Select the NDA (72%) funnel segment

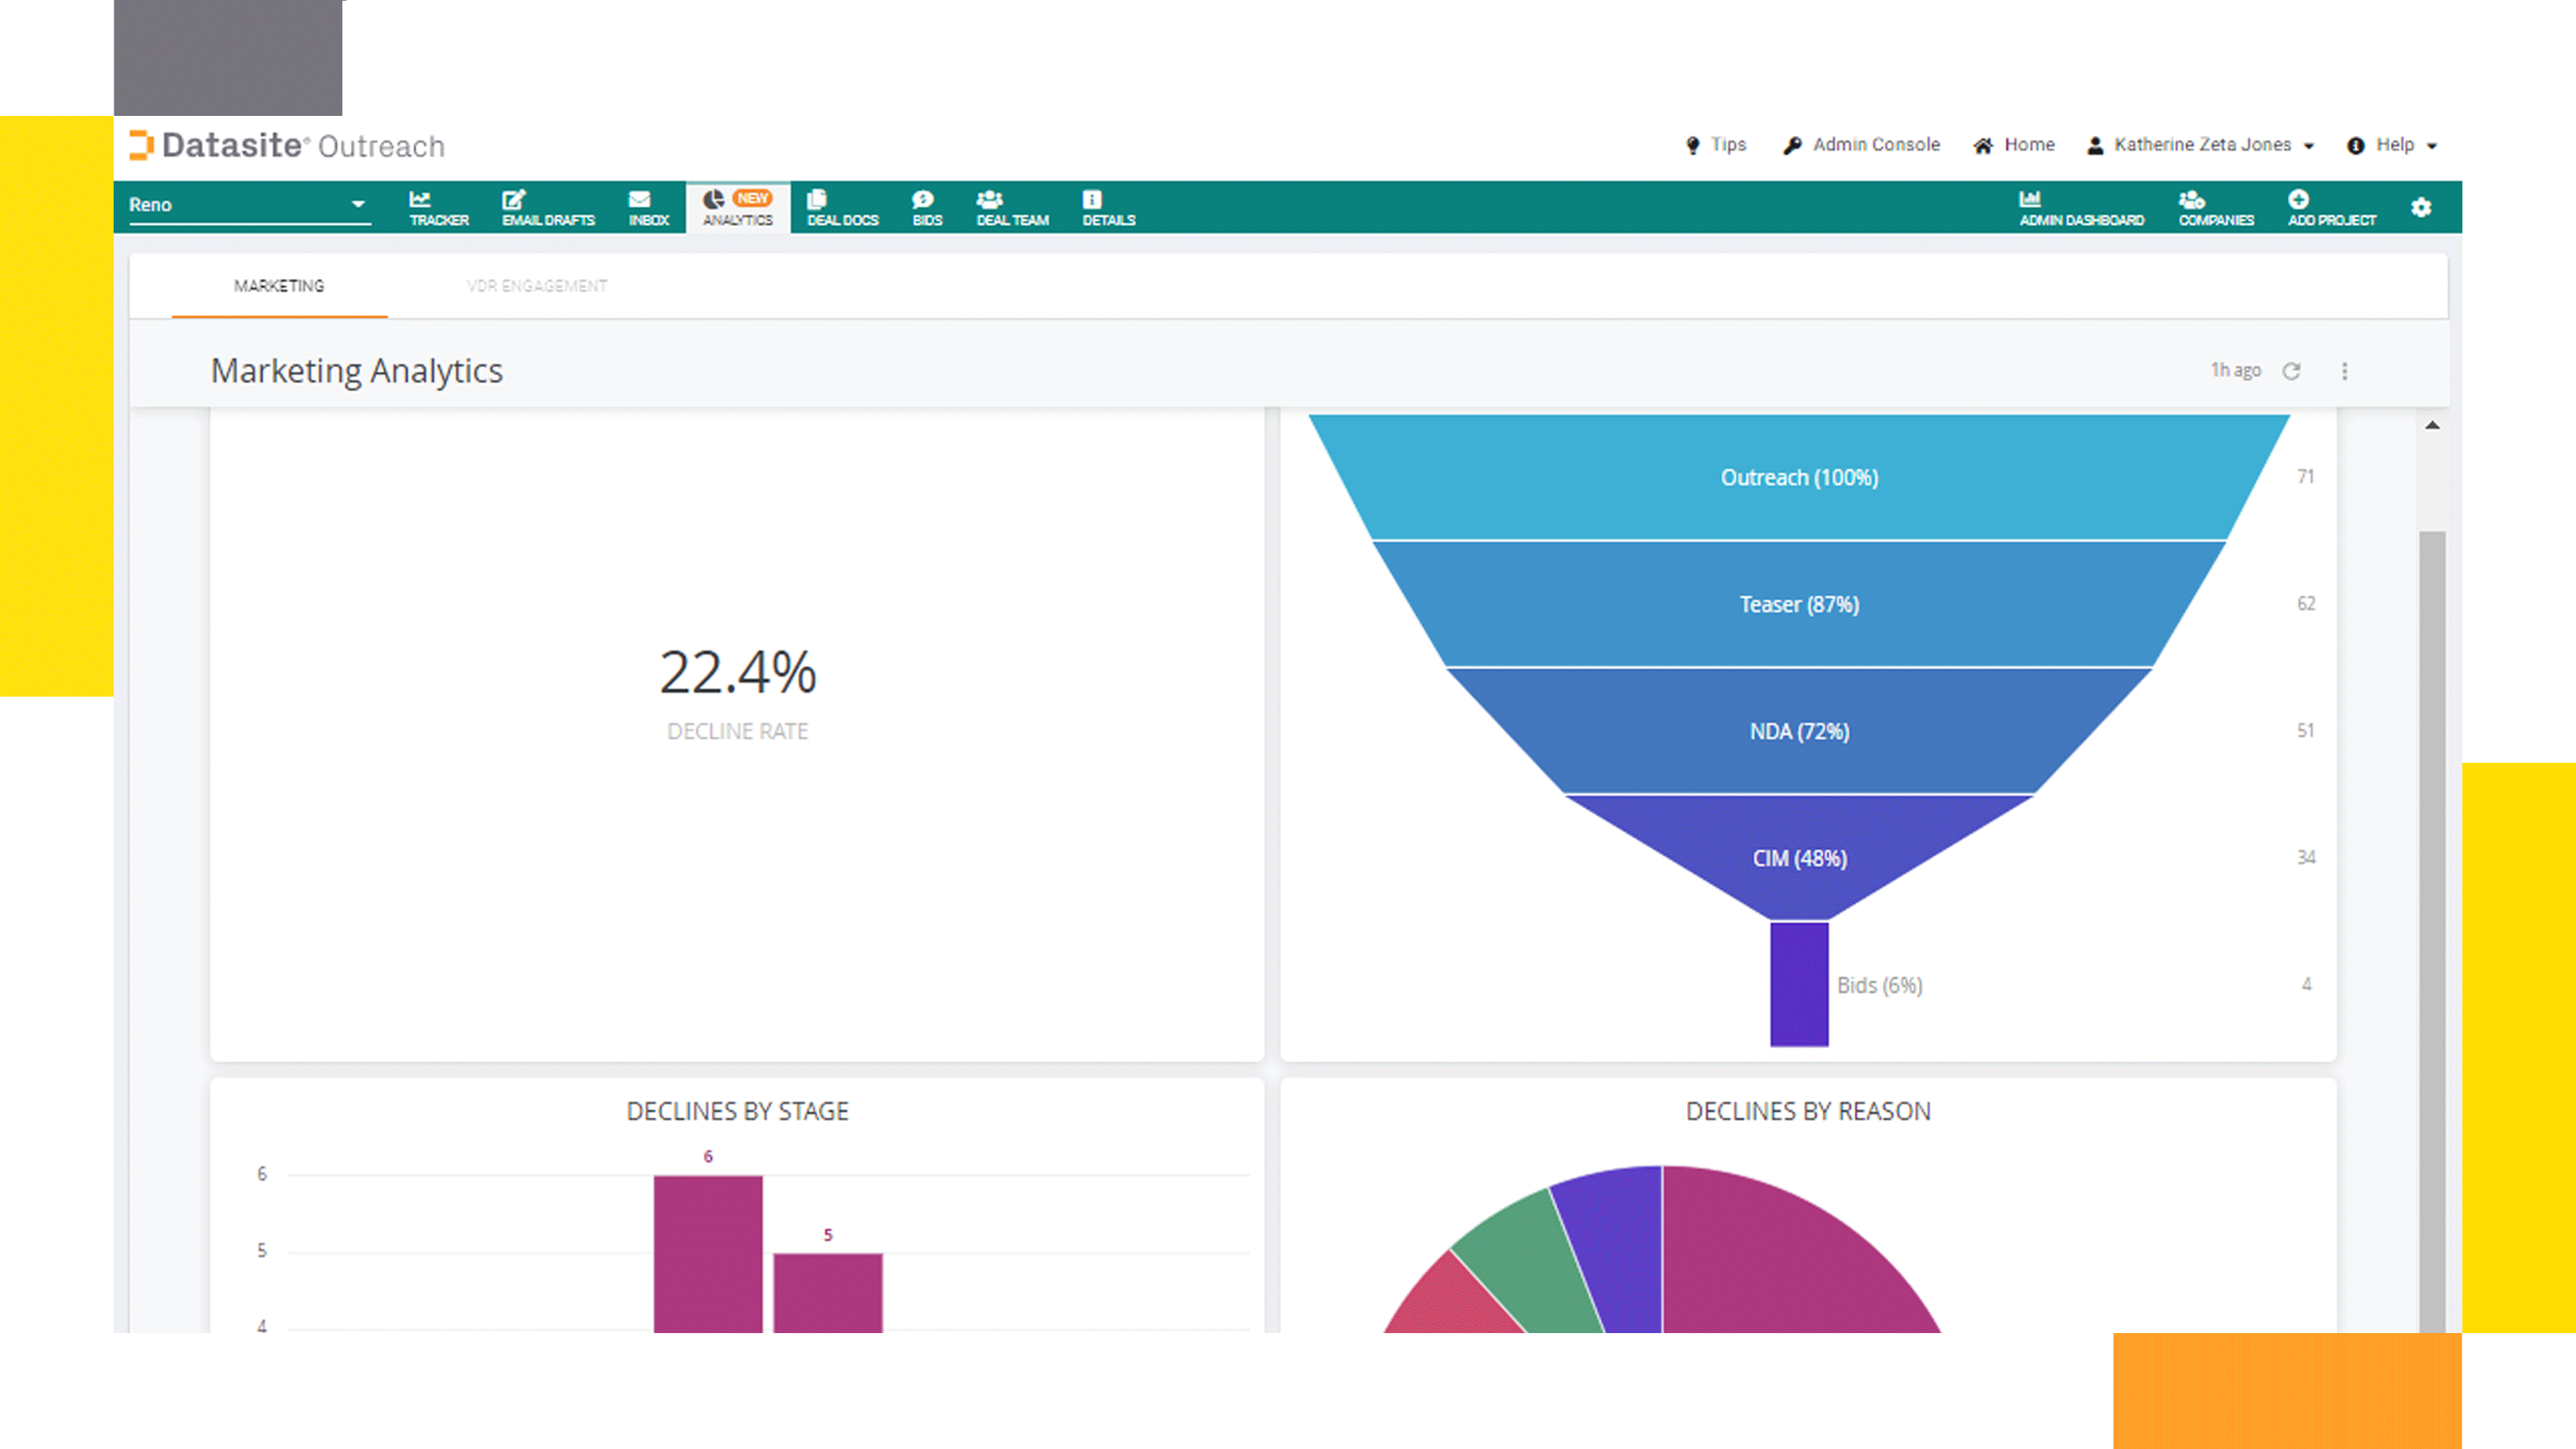pos(1799,731)
